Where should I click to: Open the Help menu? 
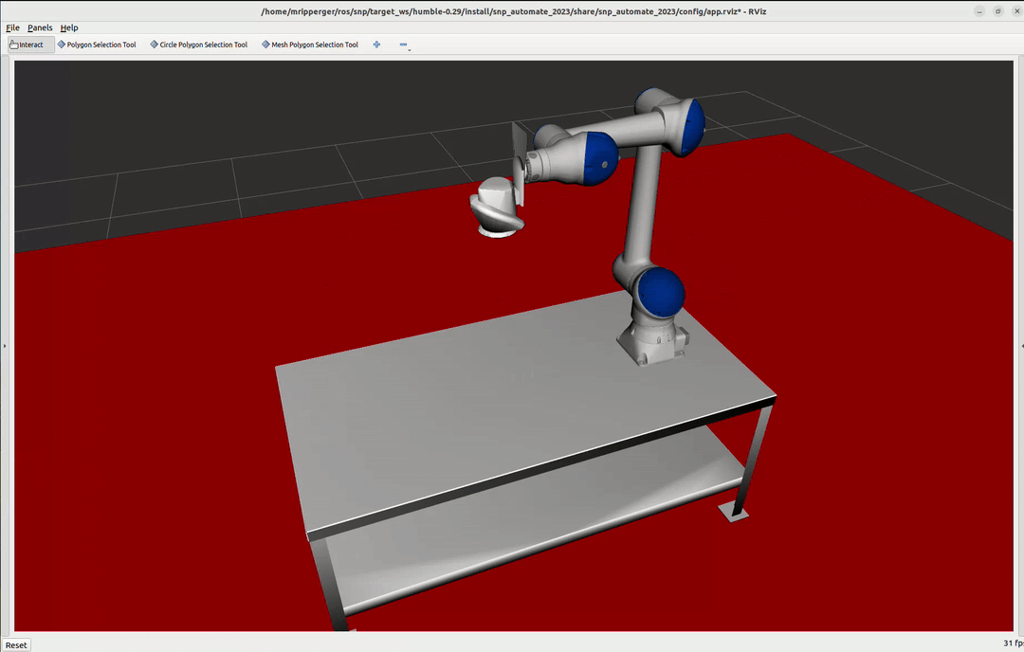pos(69,27)
